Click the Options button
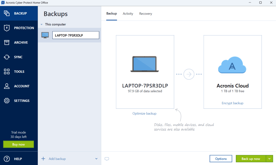 [x=221, y=159]
